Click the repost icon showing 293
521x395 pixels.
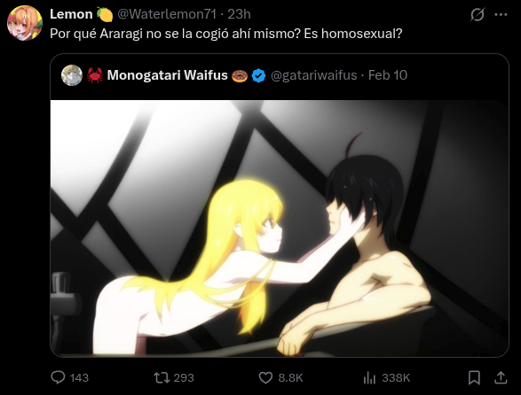(x=162, y=377)
